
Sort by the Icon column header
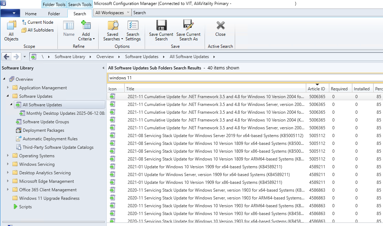pyautogui.click(x=116, y=89)
